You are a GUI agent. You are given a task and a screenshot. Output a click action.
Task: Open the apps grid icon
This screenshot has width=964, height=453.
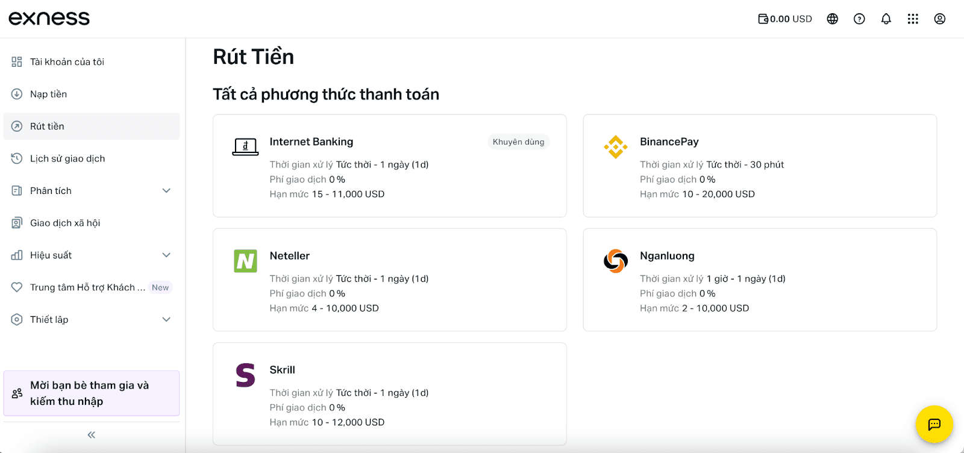click(x=912, y=19)
